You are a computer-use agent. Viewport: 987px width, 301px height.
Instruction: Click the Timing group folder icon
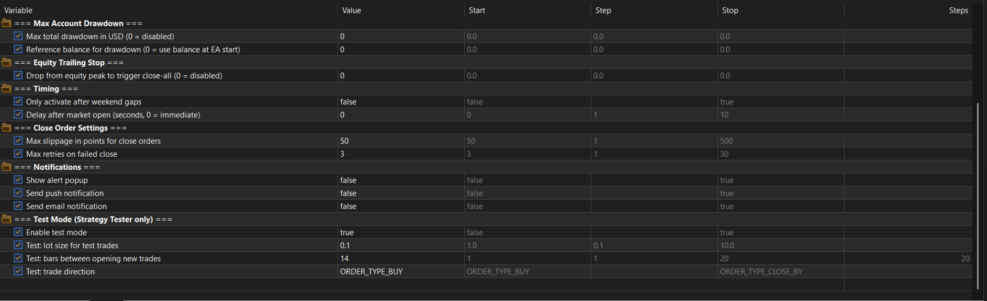click(x=6, y=88)
